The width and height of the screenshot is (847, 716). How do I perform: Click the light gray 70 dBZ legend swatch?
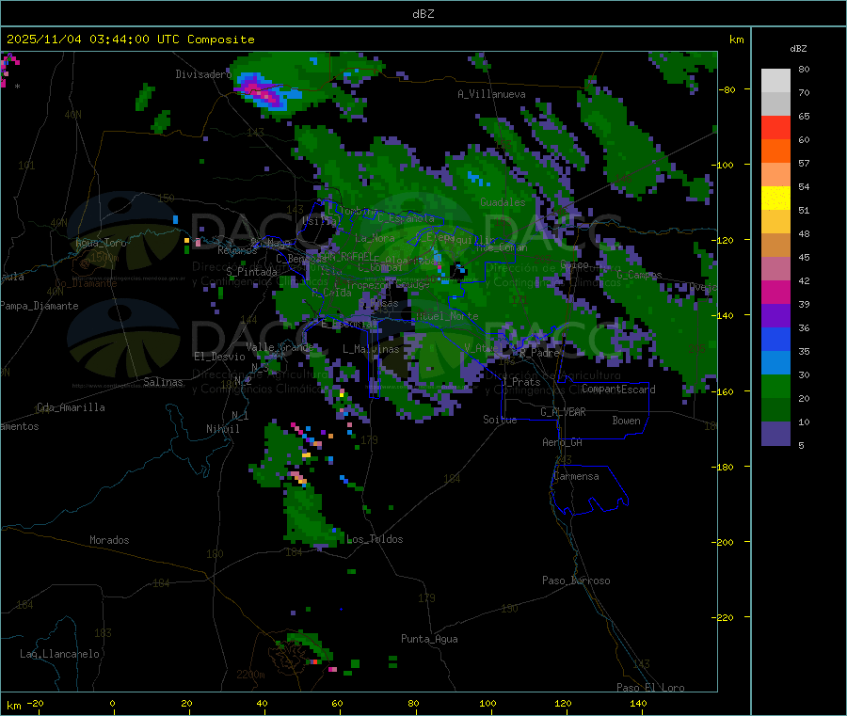[775, 103]
